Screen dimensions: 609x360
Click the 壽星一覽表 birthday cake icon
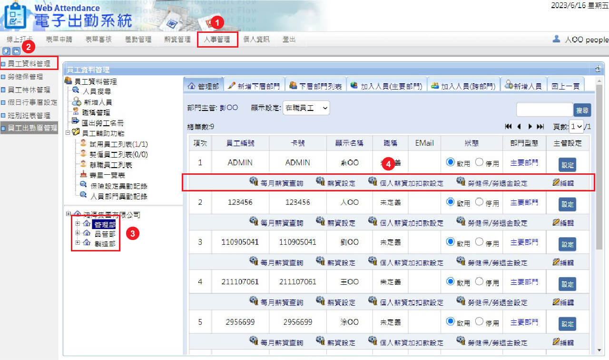tap(84, 175)
